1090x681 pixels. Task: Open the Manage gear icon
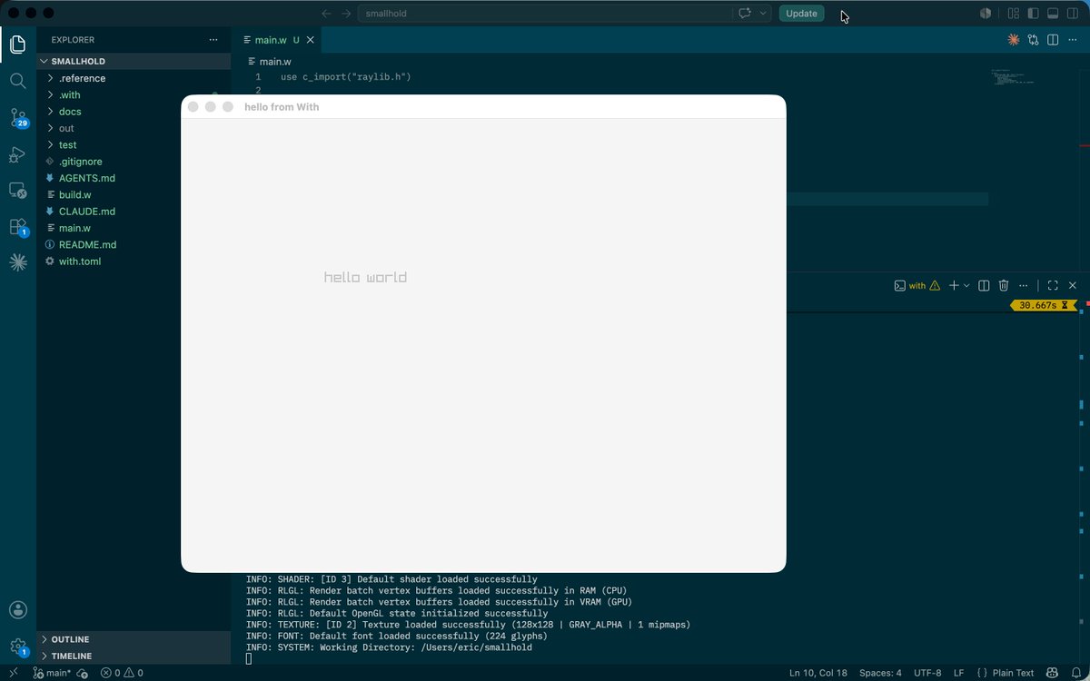click(x=17, y=646)
